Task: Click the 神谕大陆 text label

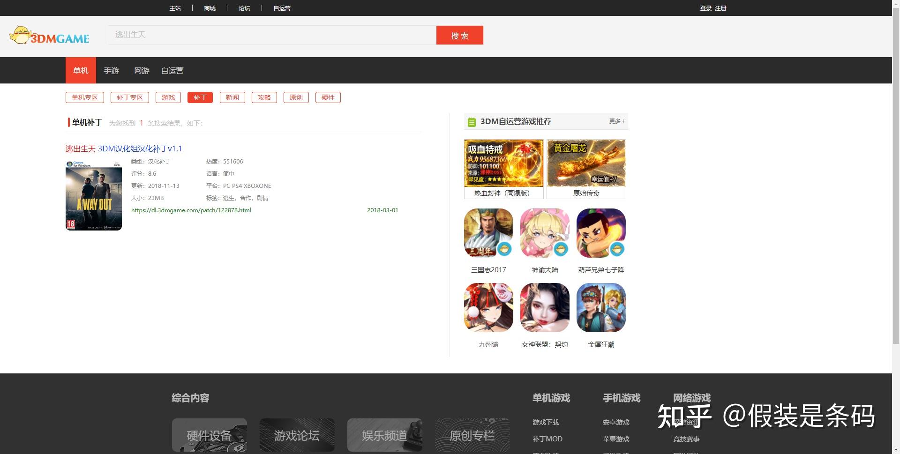Action: [x=545, y=270]
